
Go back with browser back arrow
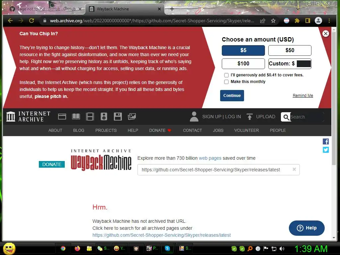pos(10,21)
